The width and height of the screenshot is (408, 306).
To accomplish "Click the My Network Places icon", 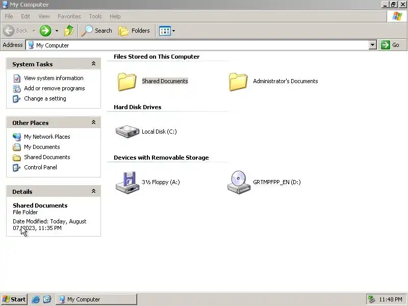I will (17, 137).
